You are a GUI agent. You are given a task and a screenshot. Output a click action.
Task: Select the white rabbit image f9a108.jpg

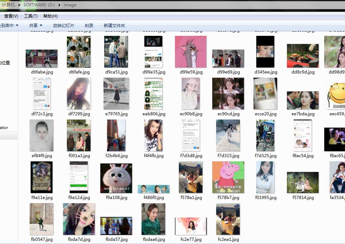(116, 178)
